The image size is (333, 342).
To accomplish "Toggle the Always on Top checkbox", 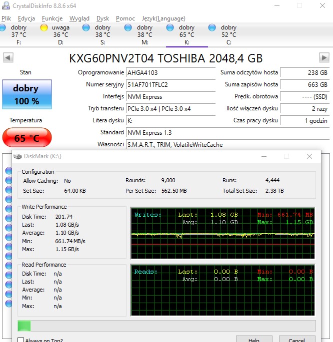I will 21,341.
